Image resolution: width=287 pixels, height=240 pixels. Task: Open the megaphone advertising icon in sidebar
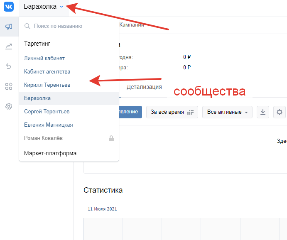pos(9,27)
